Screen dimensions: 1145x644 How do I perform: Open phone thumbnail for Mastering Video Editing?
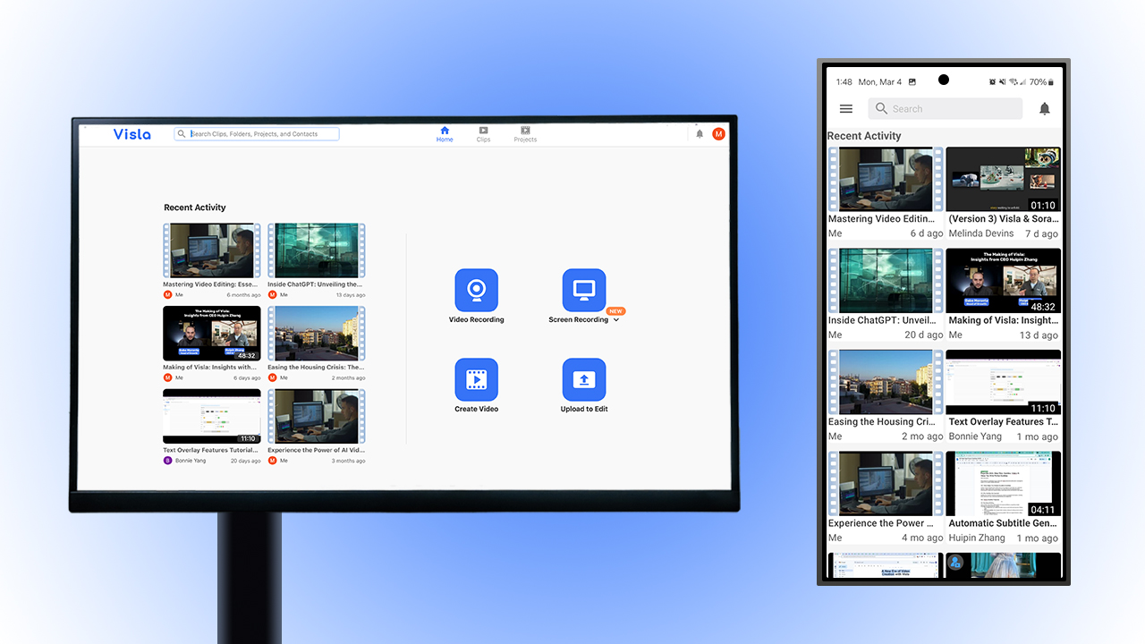tap(886, 179)
